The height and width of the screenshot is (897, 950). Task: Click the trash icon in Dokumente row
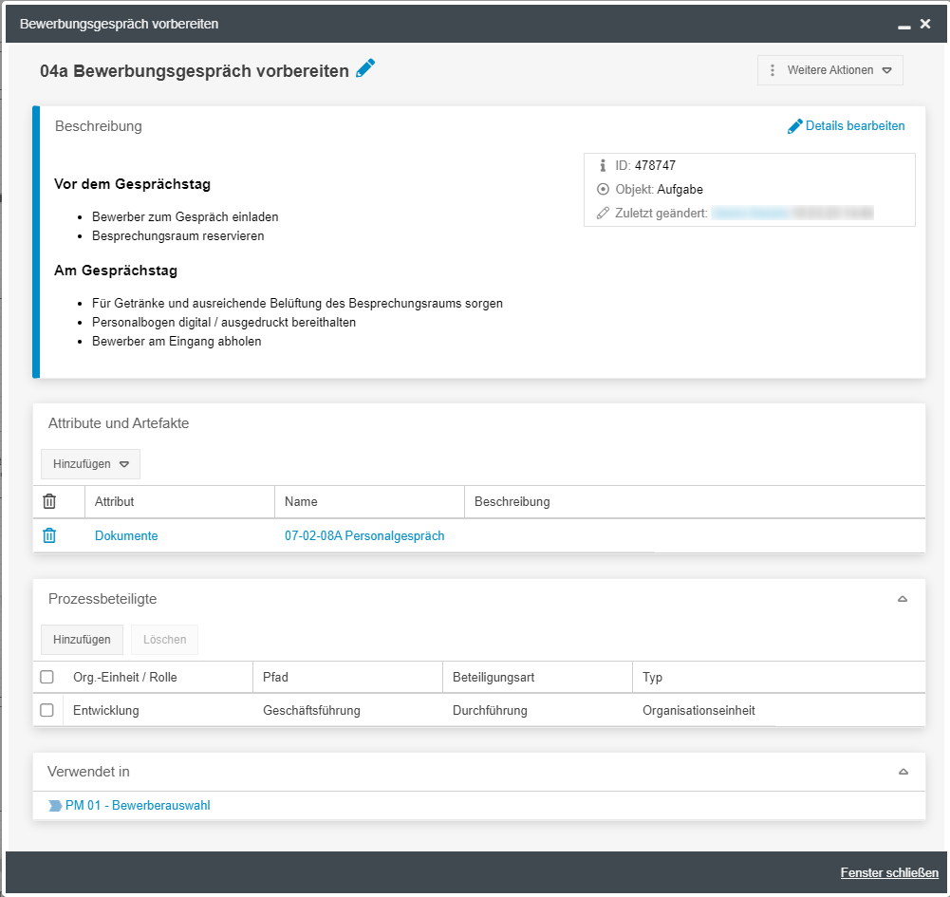coord(49,535)
